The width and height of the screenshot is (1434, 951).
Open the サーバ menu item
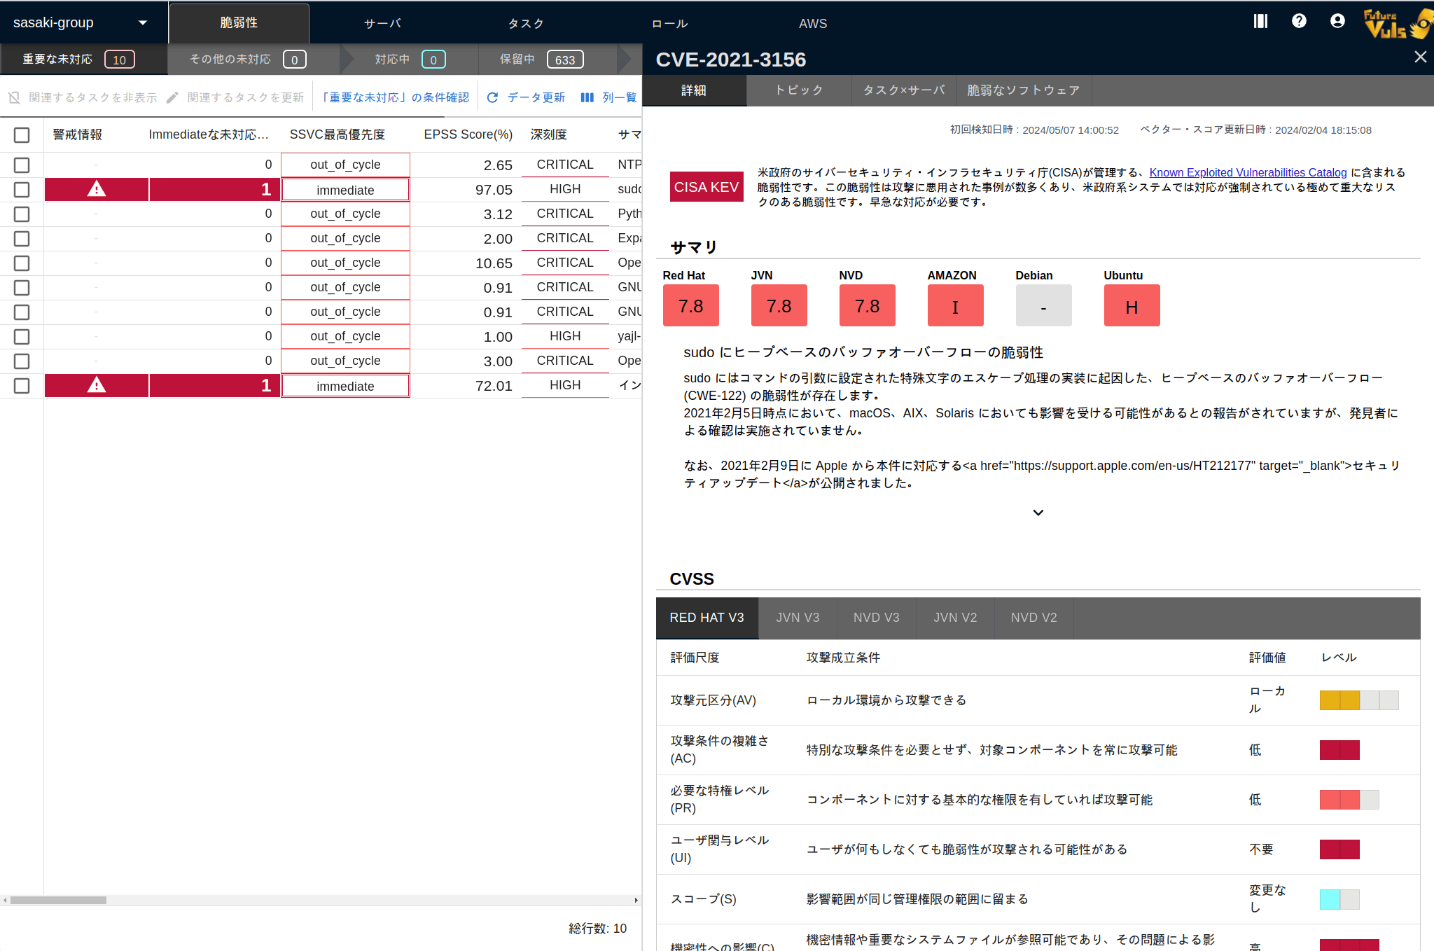point(382,22)
